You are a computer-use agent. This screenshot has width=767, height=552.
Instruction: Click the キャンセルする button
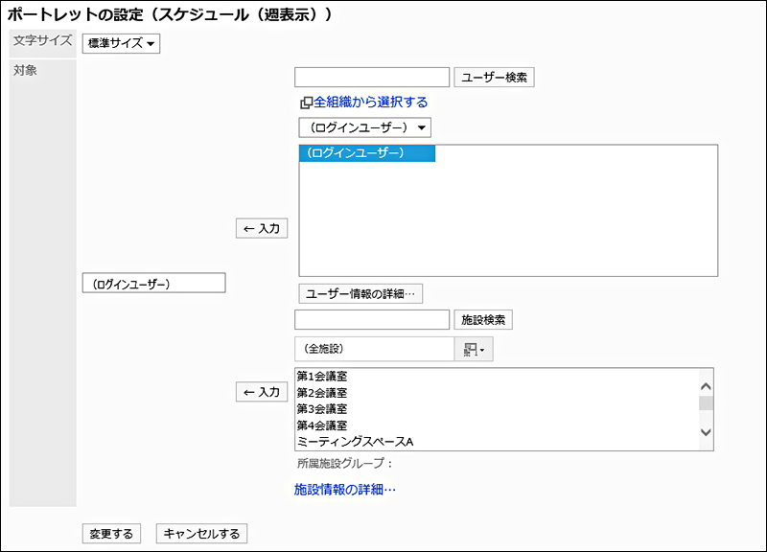pos(201,534)
